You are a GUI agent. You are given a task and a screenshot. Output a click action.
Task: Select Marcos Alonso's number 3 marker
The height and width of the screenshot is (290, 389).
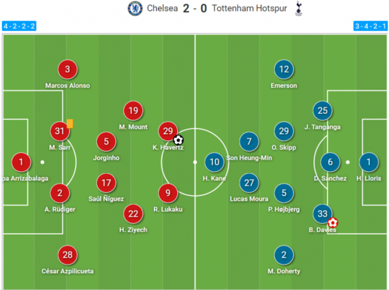click(x=68, y=70)
